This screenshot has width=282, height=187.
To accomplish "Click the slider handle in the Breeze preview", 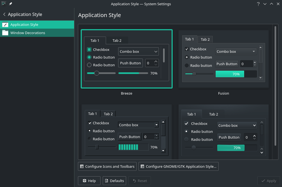I will click(97, 73).
